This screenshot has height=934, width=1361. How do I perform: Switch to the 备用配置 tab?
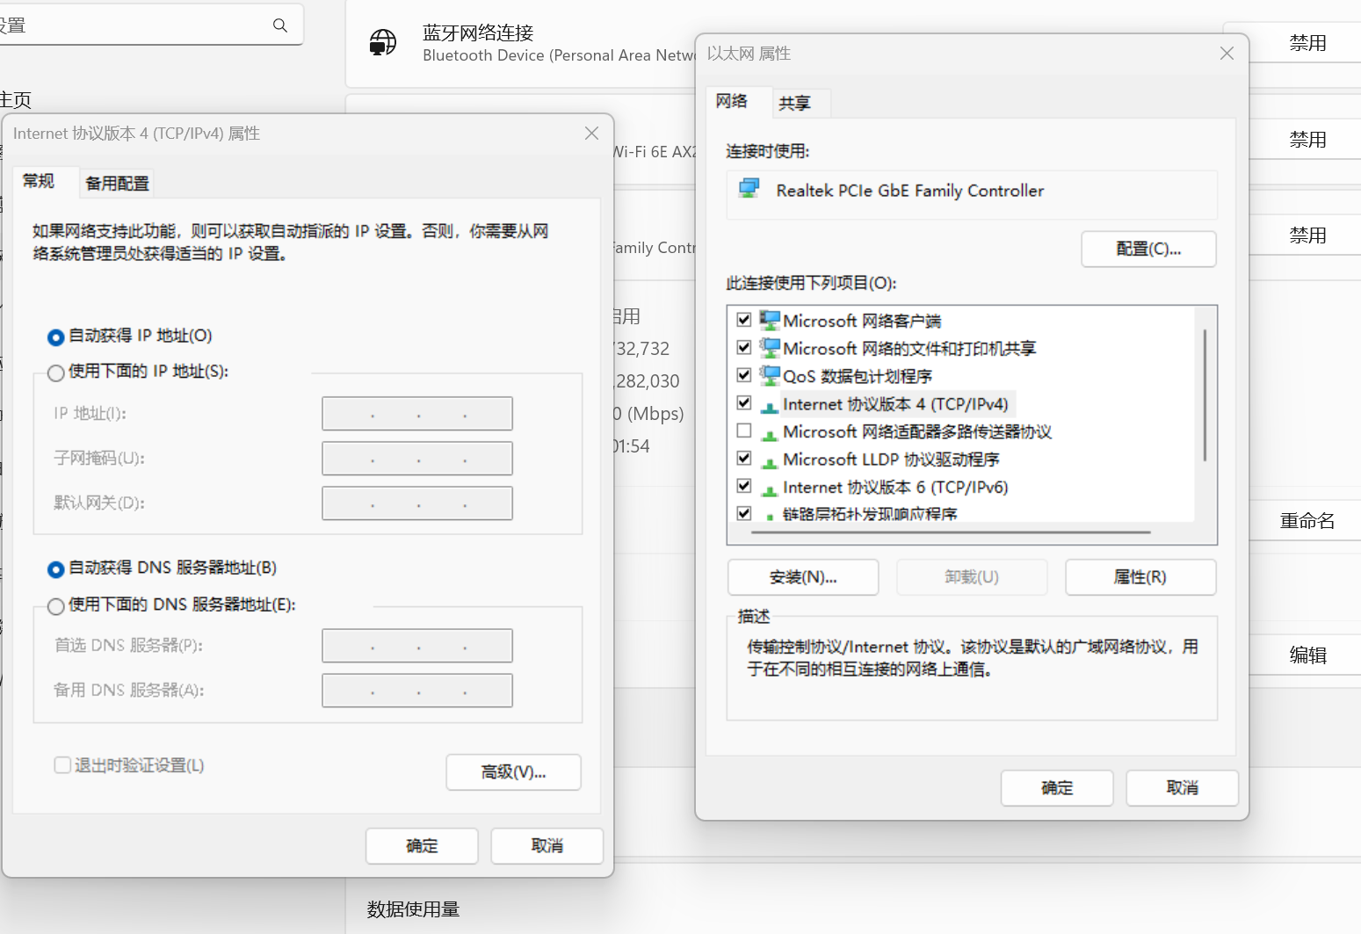coord(116,183)
